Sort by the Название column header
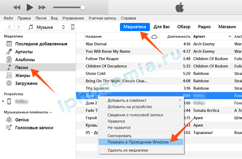242x159 pixels. tap(94, 36)
